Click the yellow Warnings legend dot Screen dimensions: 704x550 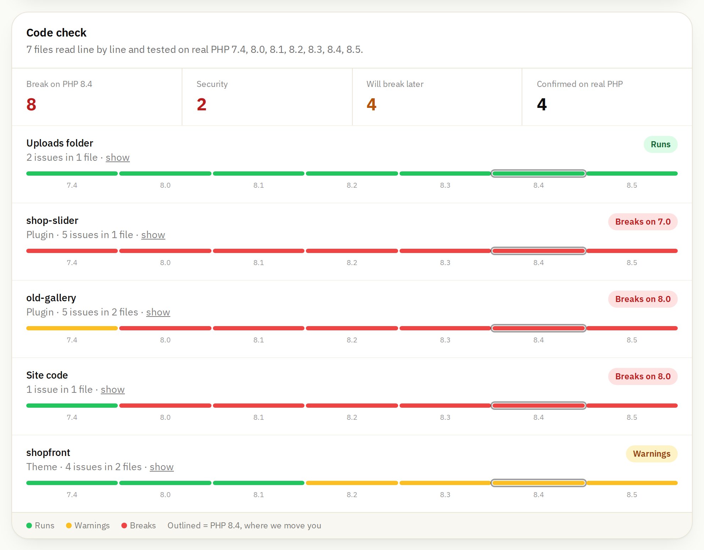[69, 526]
